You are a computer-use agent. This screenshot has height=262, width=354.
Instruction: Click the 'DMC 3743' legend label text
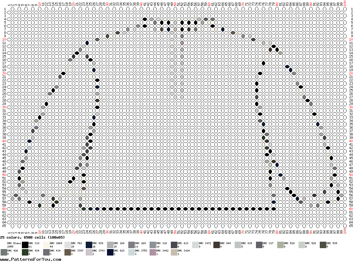click(99, 251)
